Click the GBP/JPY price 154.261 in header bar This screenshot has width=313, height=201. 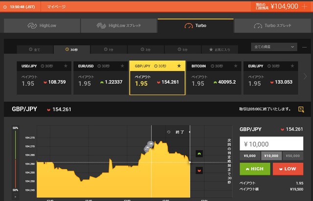click(x=62, y=110)
